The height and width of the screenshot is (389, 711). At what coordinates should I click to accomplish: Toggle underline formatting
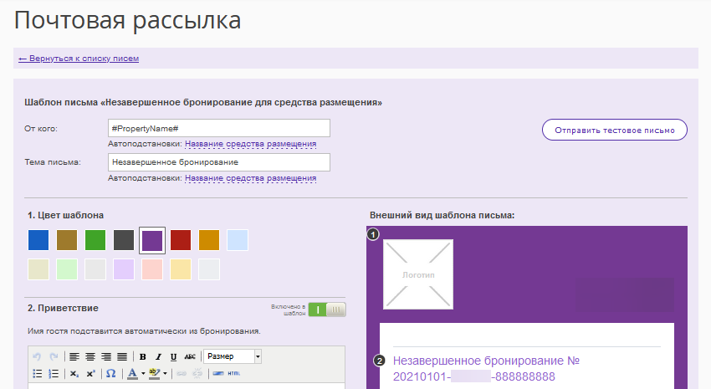click(174, 357)
